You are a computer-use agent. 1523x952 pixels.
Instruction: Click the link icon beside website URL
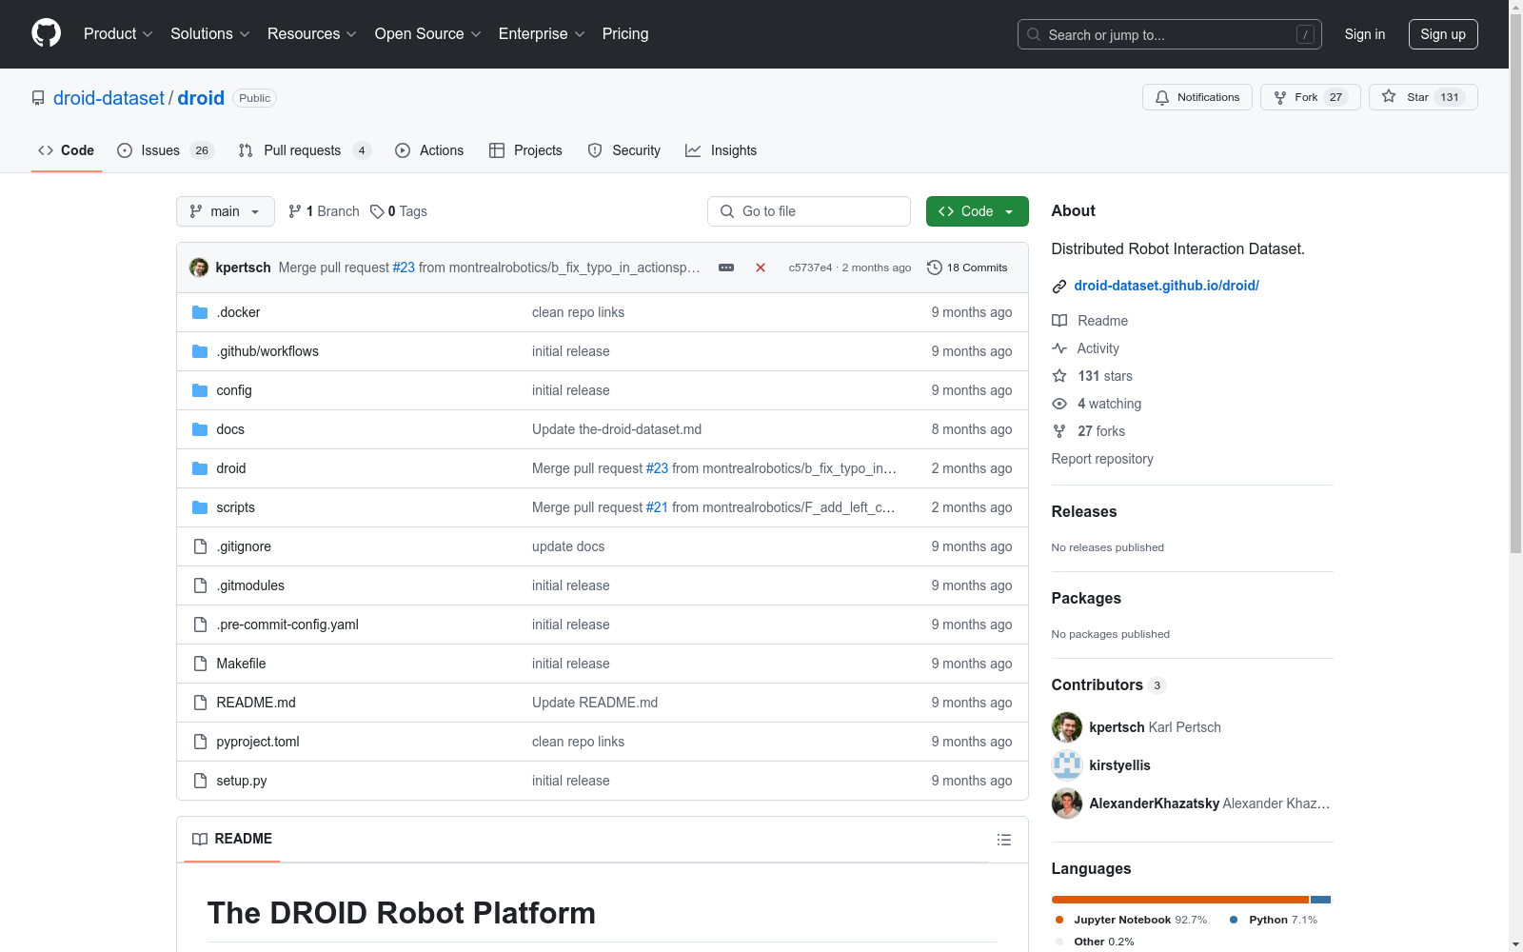pos(1059,286)
